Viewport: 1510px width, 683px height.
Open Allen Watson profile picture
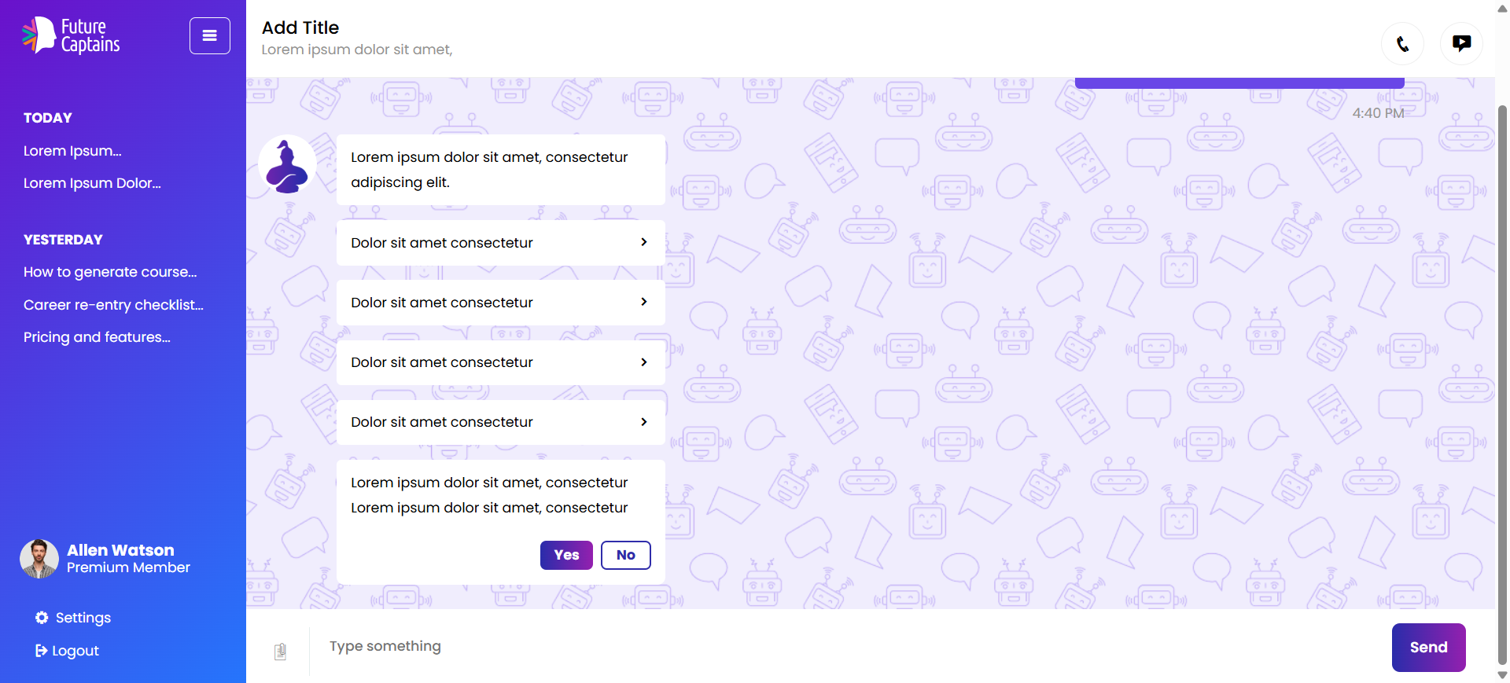(x=39, y=558)
